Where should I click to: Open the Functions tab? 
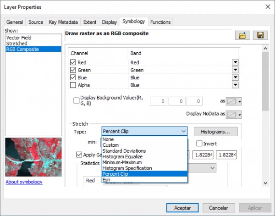coord(160,22)
